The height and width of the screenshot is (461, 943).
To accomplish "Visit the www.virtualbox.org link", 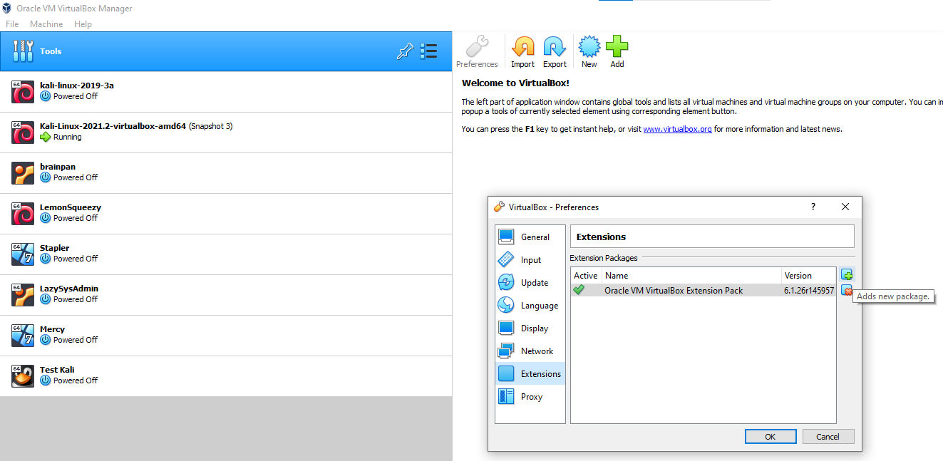I will pos(677,130).
